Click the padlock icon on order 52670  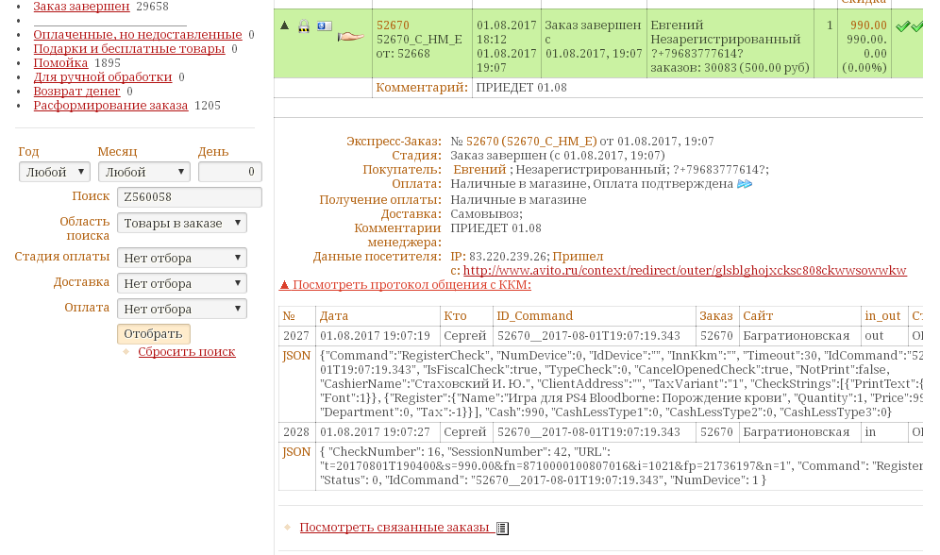point(304,26)
